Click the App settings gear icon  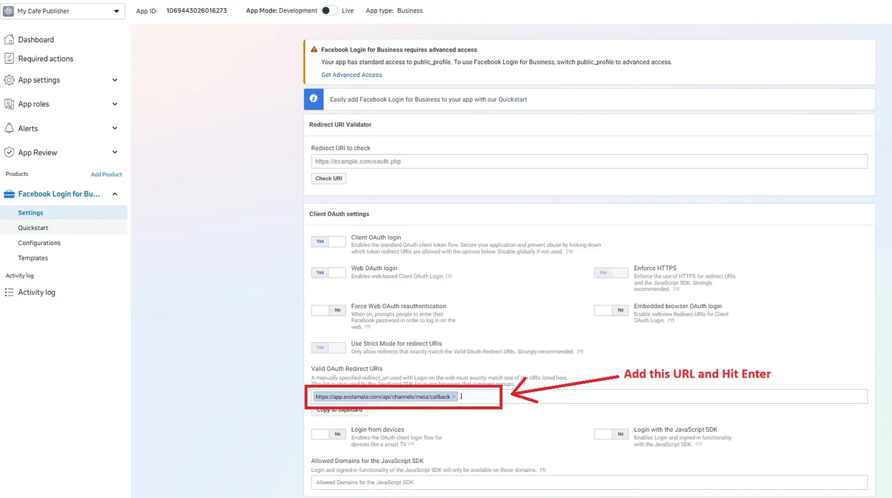pos(9,80)
